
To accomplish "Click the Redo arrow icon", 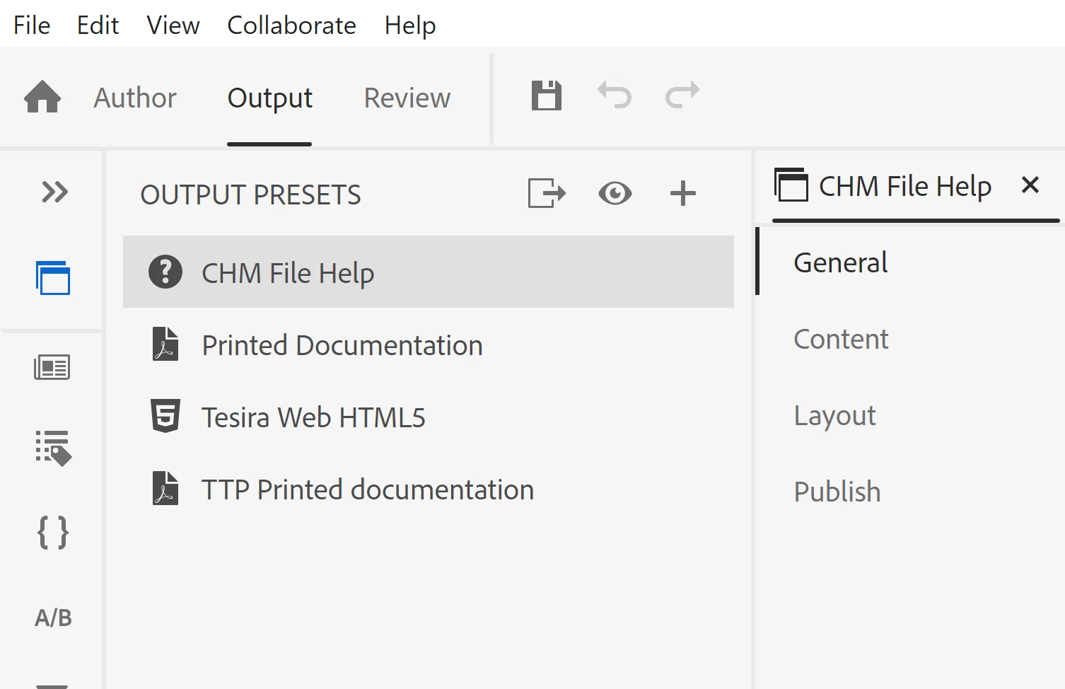I will [682, 95].
